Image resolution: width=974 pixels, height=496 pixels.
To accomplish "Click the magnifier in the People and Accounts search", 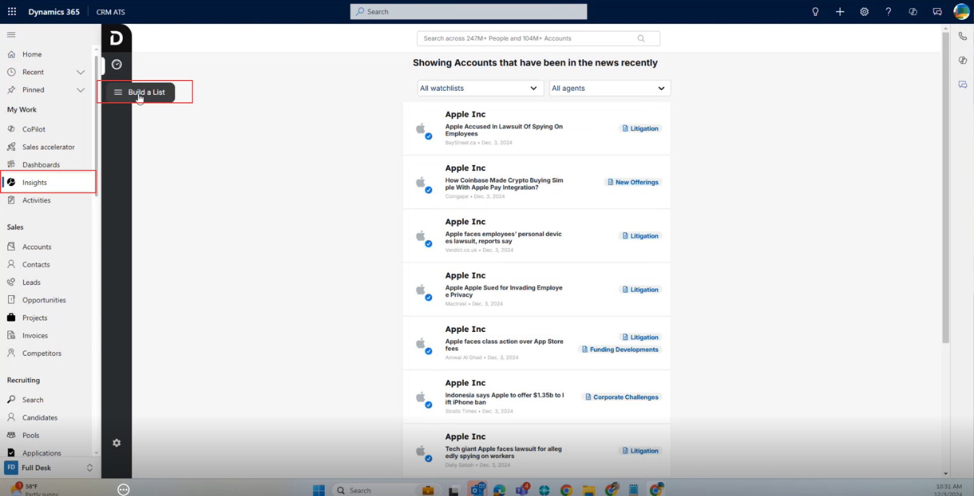I will tap(641, 39).
